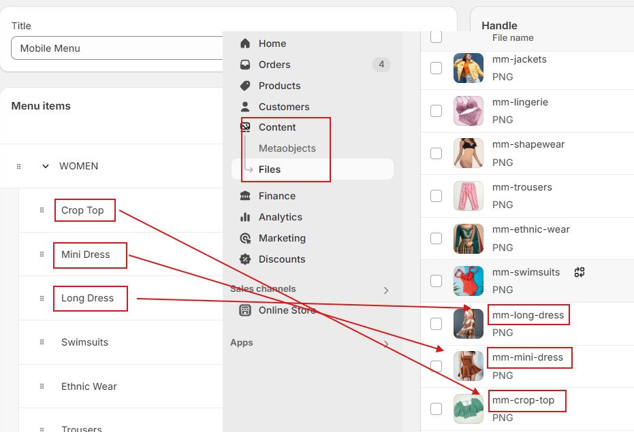Screen dimensions: 634x432
Task: Open the mm-jackets thumbnail image
Action: [x=469, y=68]
